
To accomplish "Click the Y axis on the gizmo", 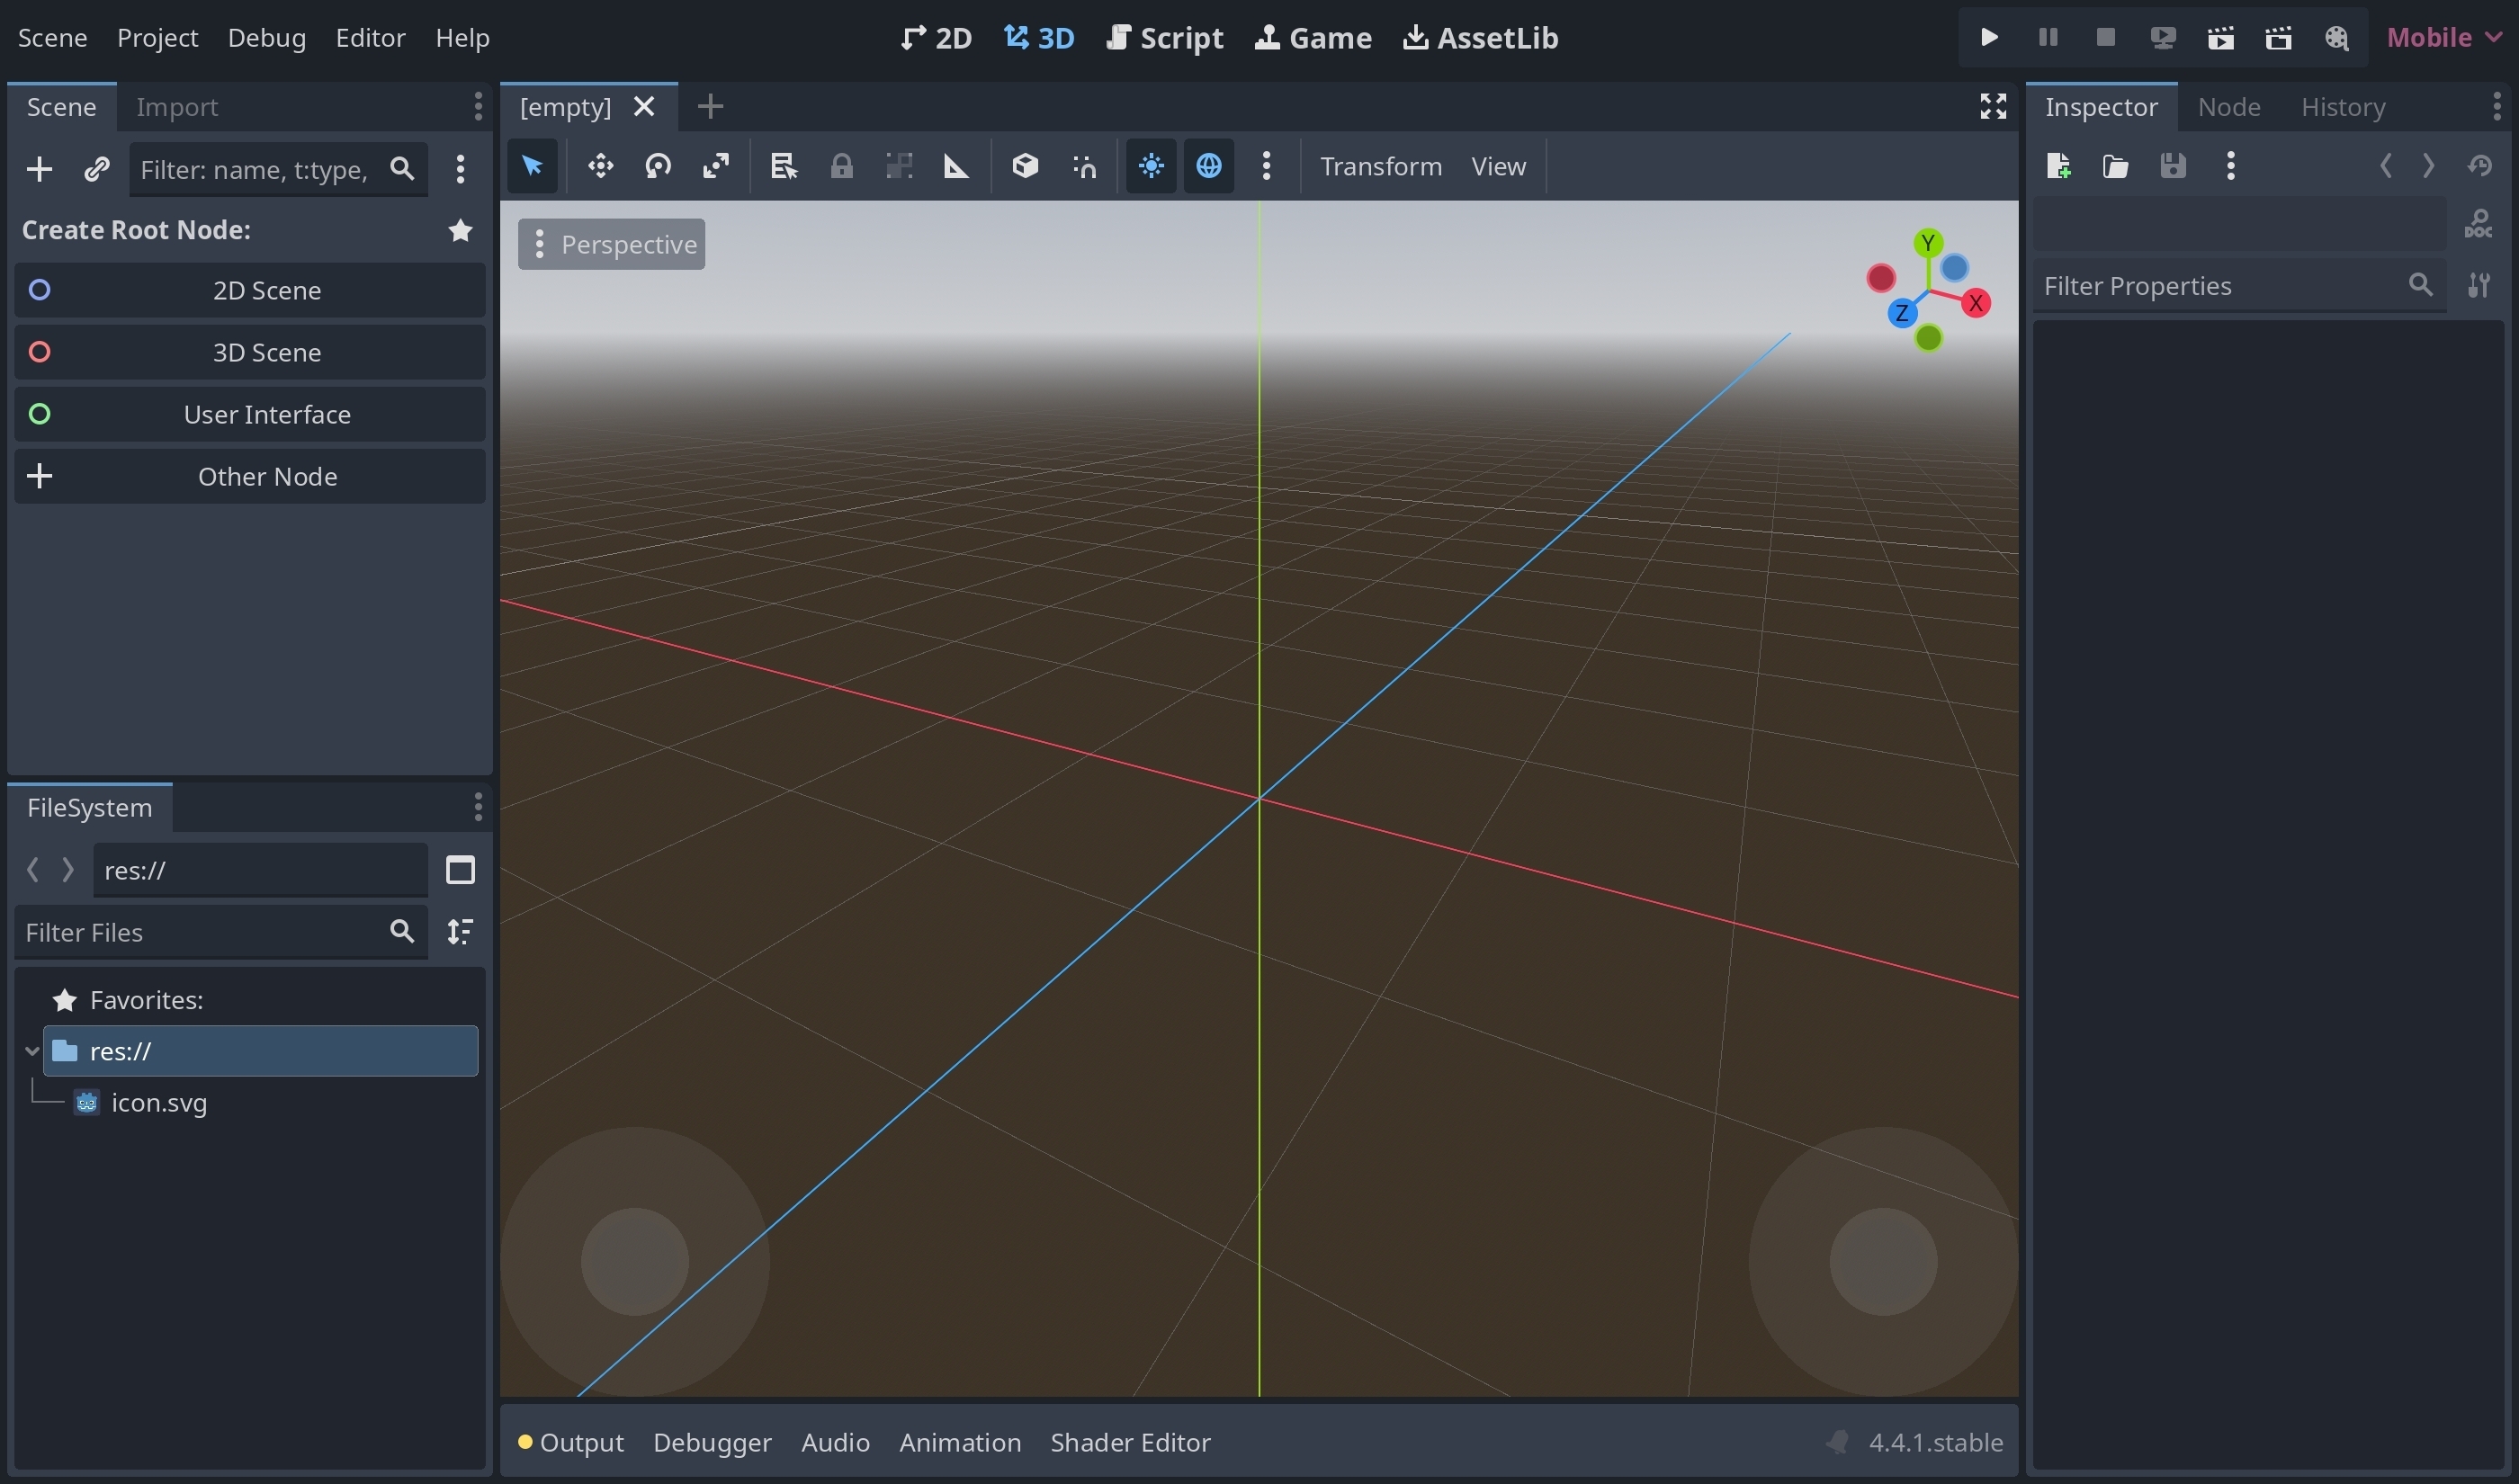I will 1928,243.
